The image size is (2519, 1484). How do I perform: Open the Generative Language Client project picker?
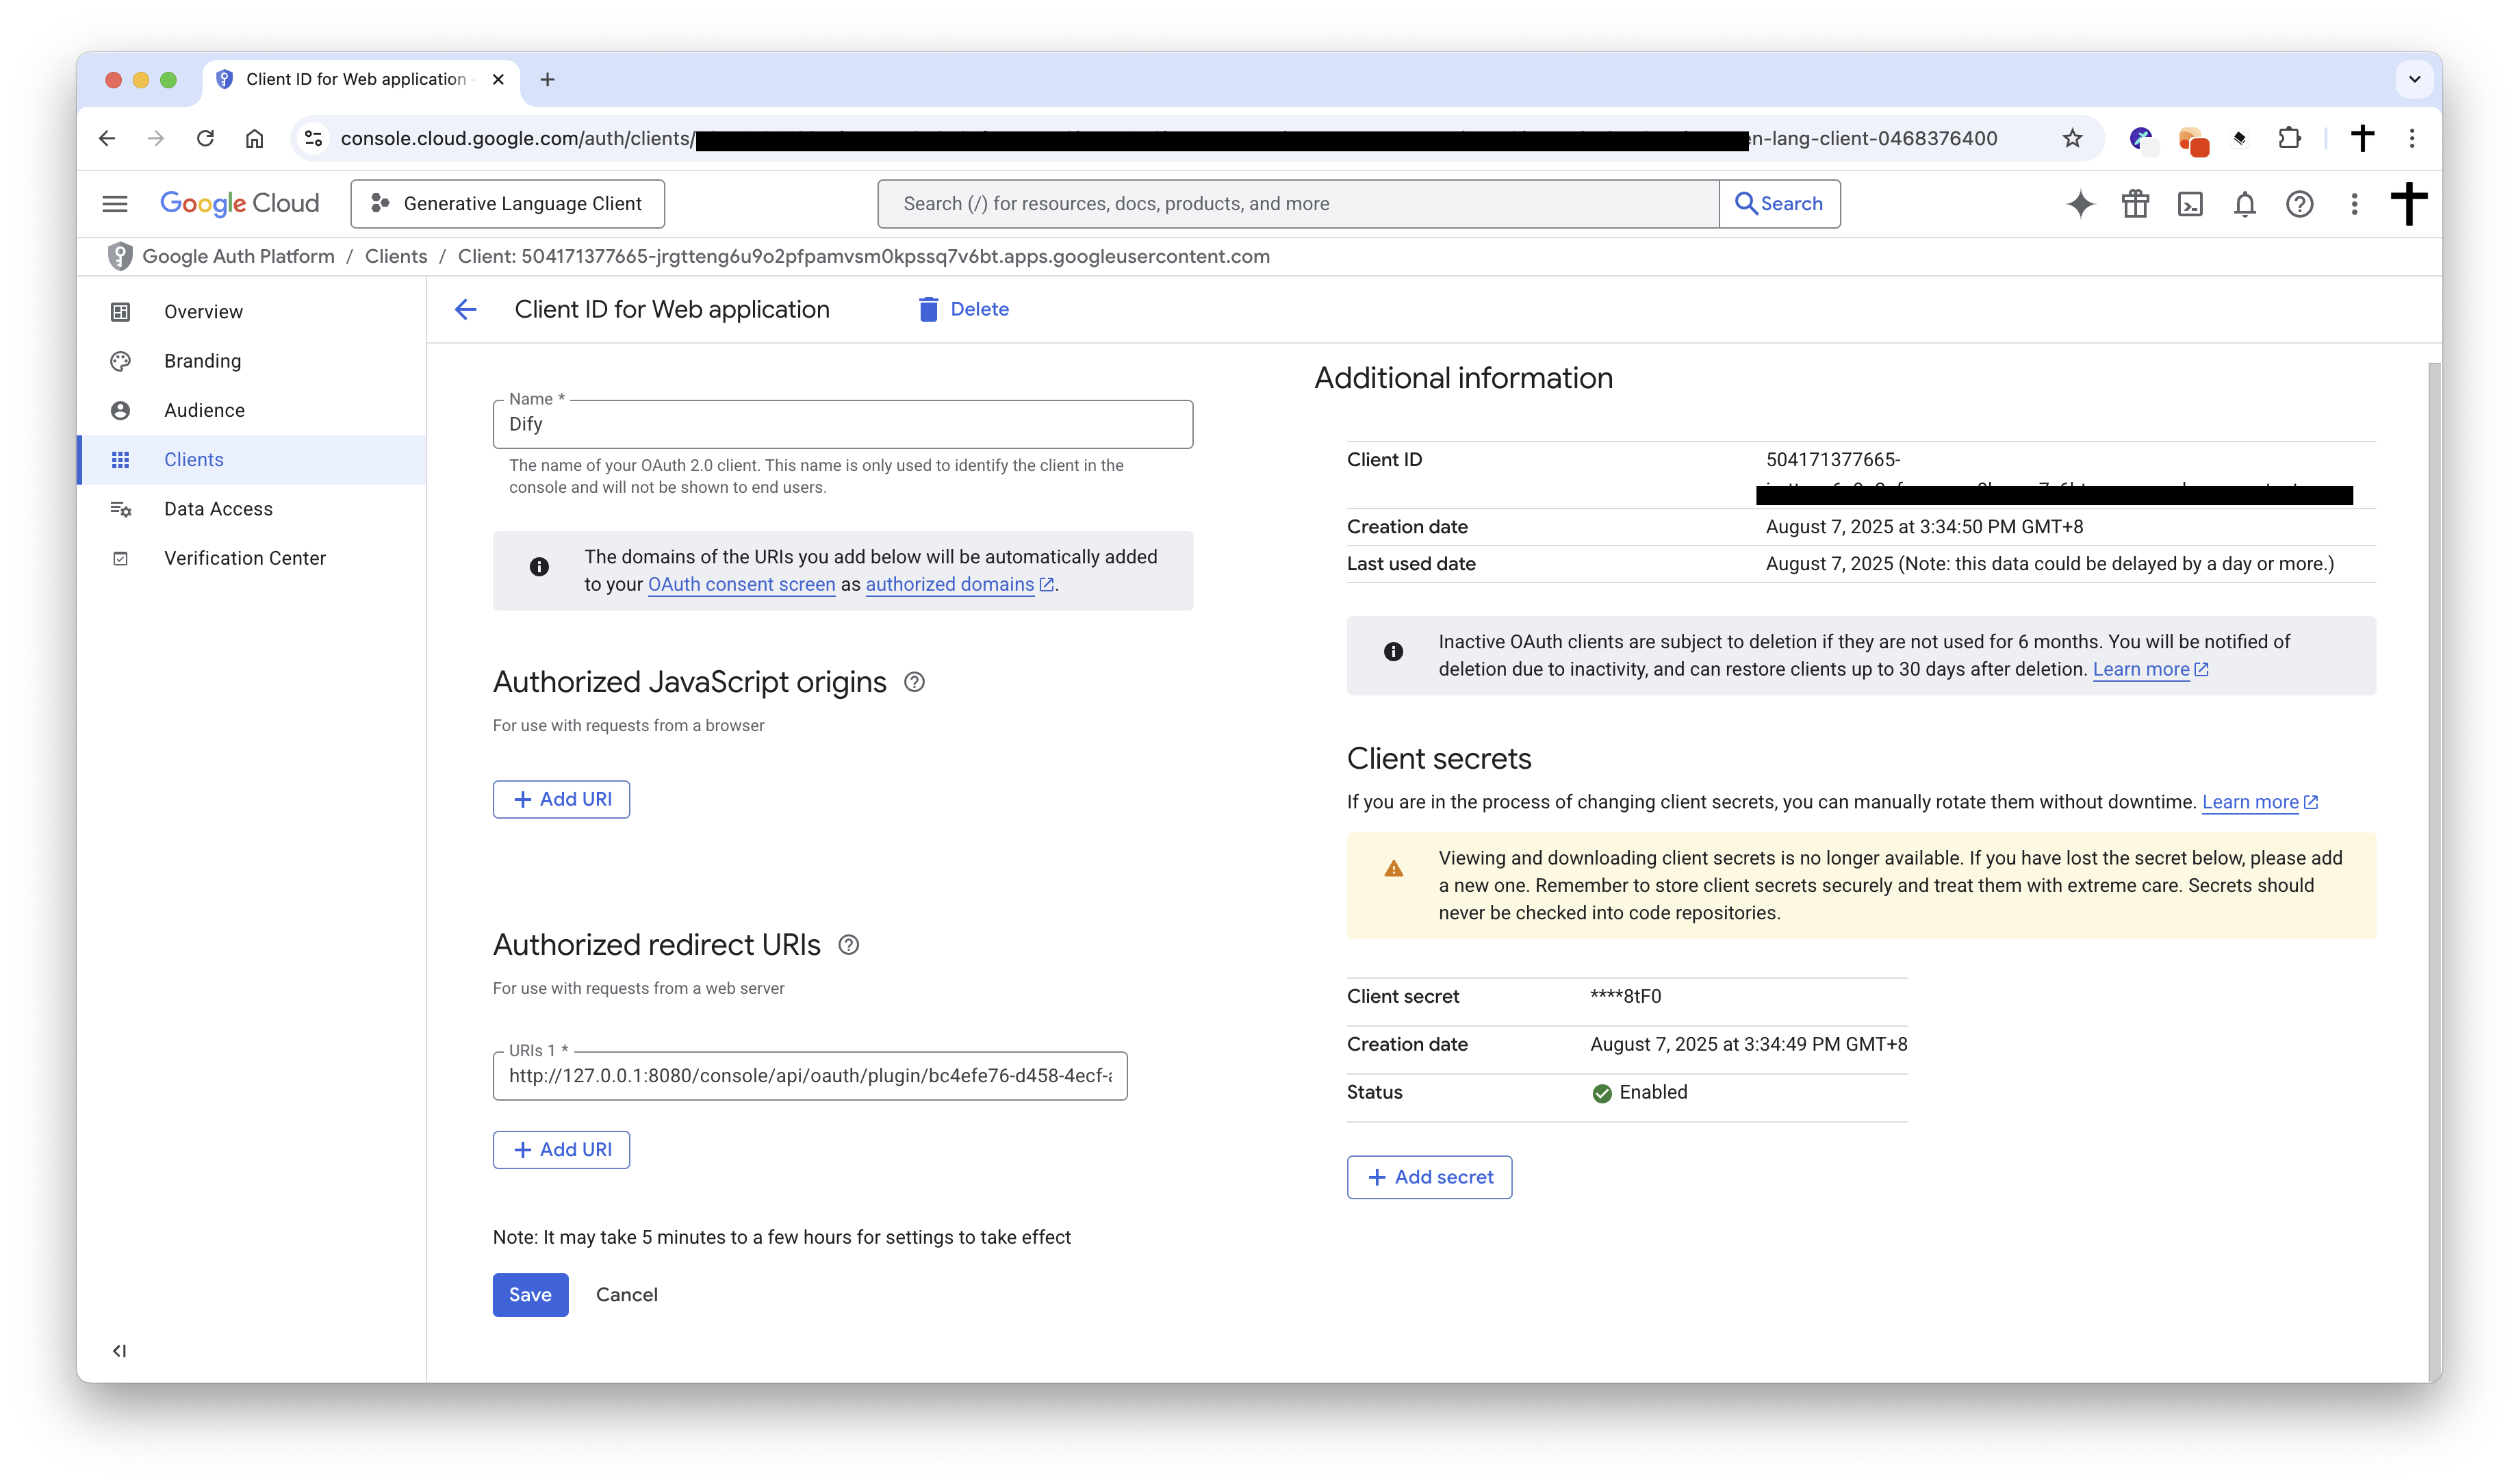pos(507,204)
